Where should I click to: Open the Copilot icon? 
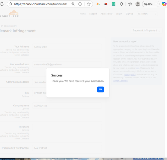(164, 4)
